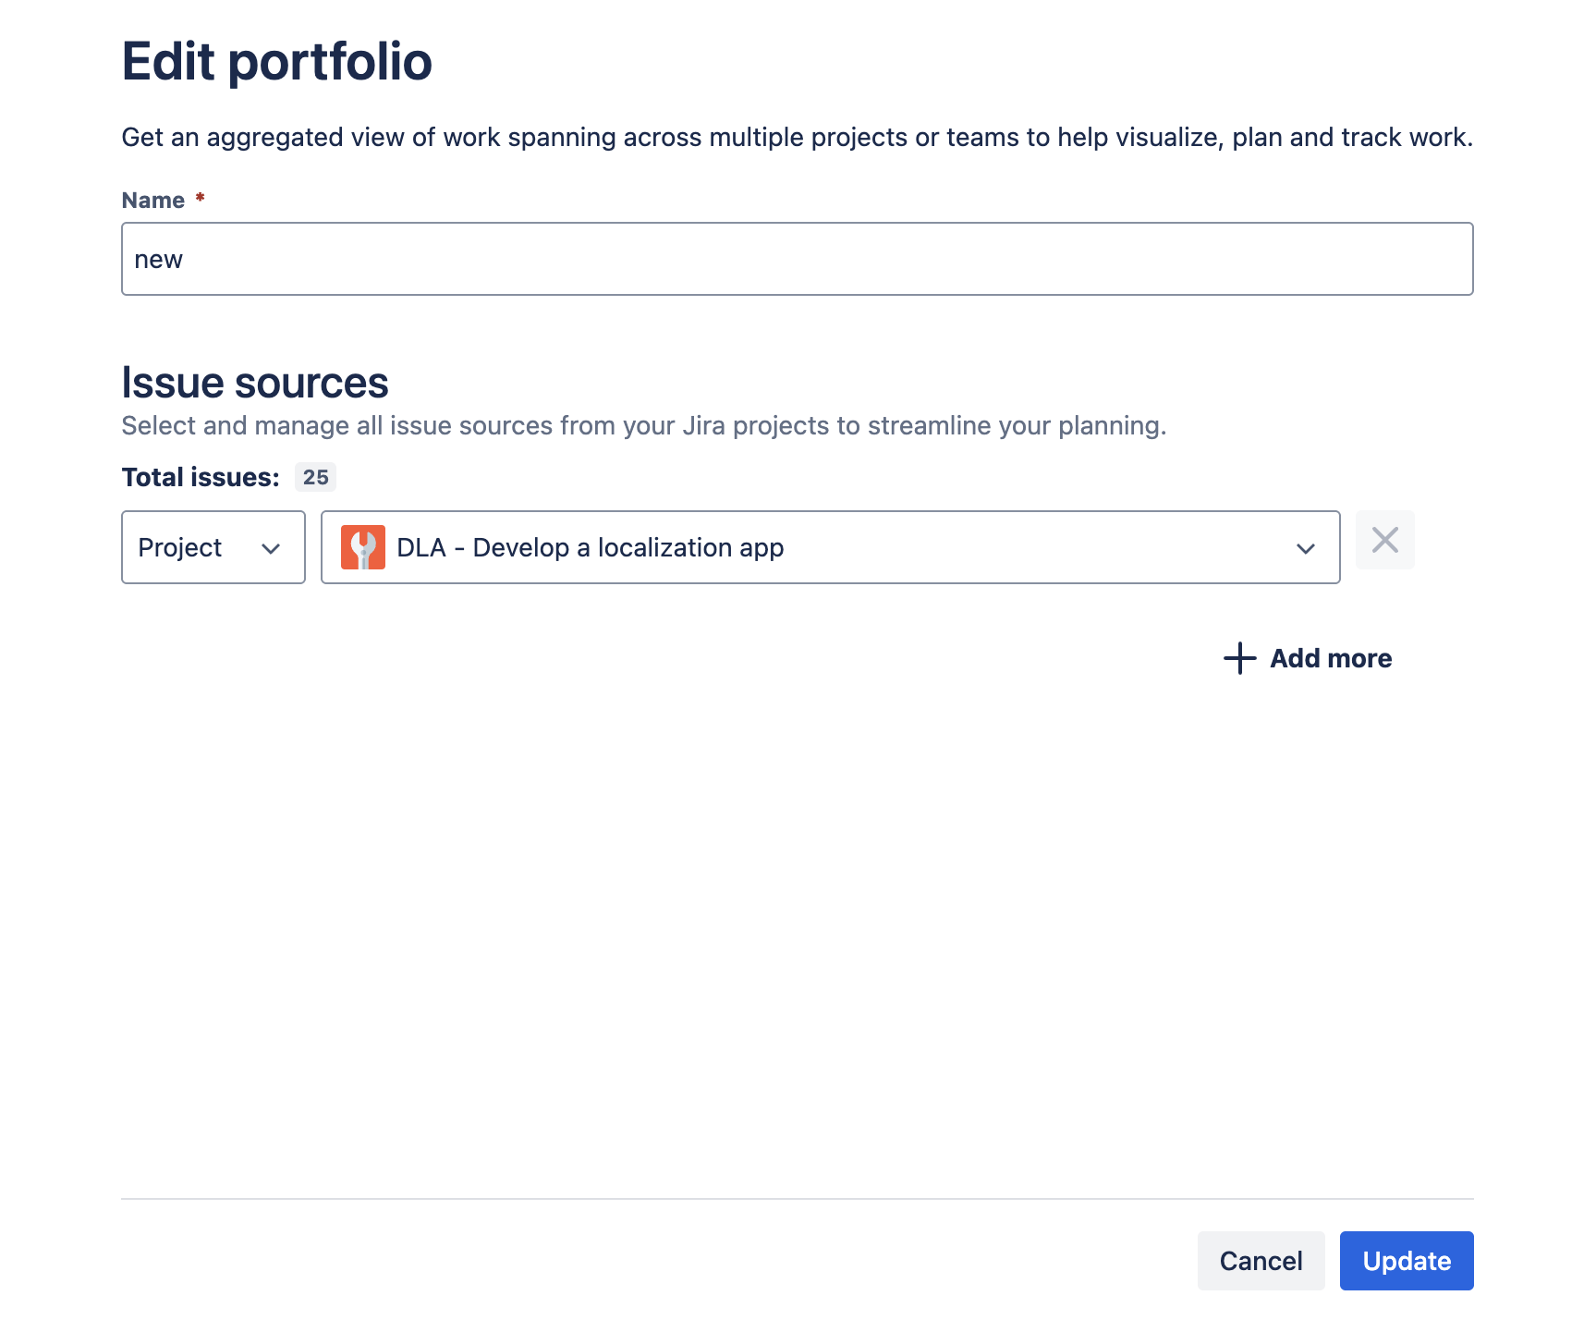Image resolution: width=1584 pixels, height=1320 pixels.
Task: Click the plus icon beside Add more
Action: pyautogui.click(x=1239, y=658)
